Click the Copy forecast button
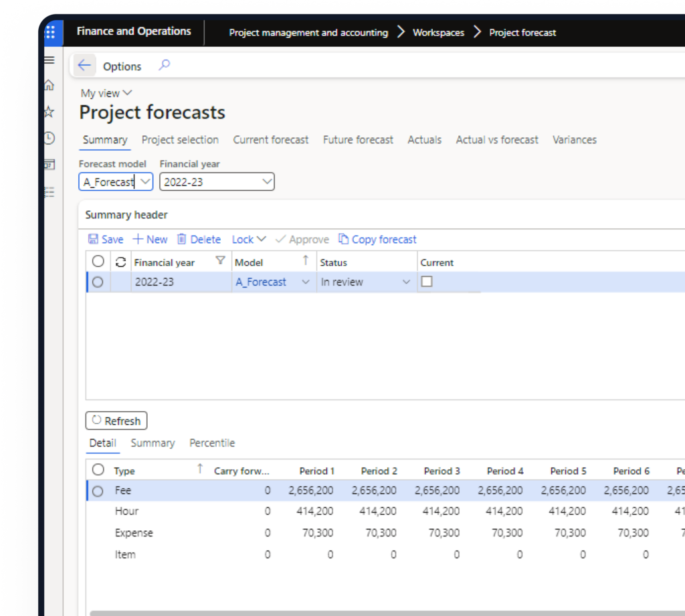Viewport: 685px width, 616px height. (x=377, y=239)
